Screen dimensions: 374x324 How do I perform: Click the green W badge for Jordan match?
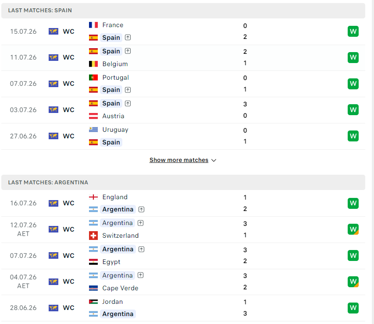[353, 308]
